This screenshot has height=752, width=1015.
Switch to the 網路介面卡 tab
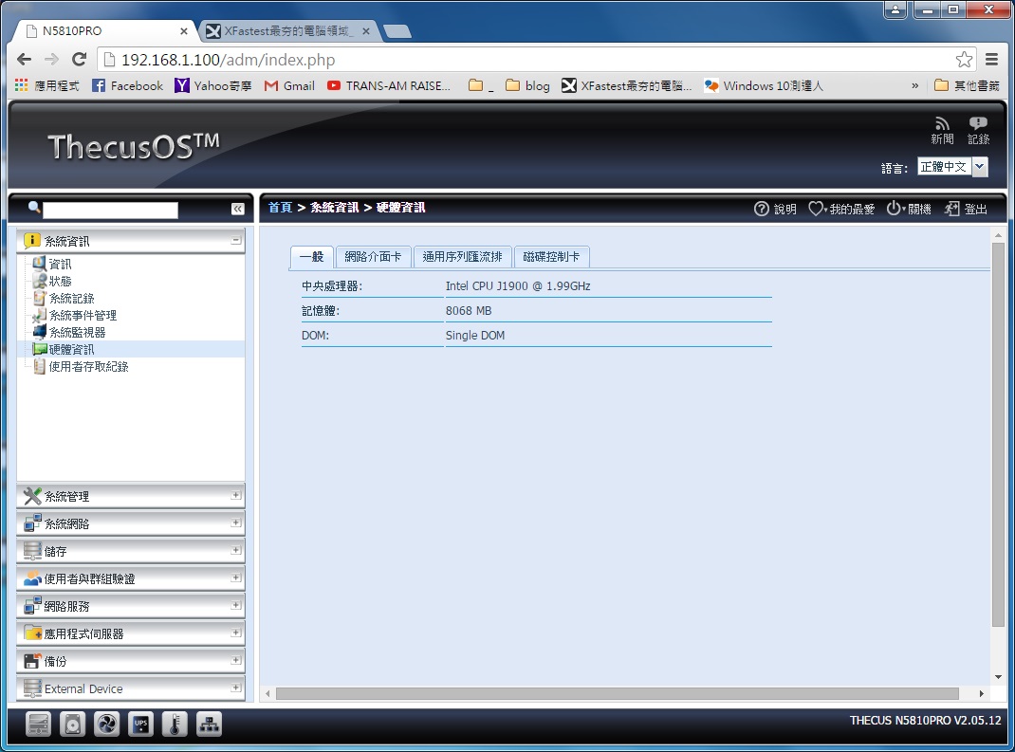[373, 257]
